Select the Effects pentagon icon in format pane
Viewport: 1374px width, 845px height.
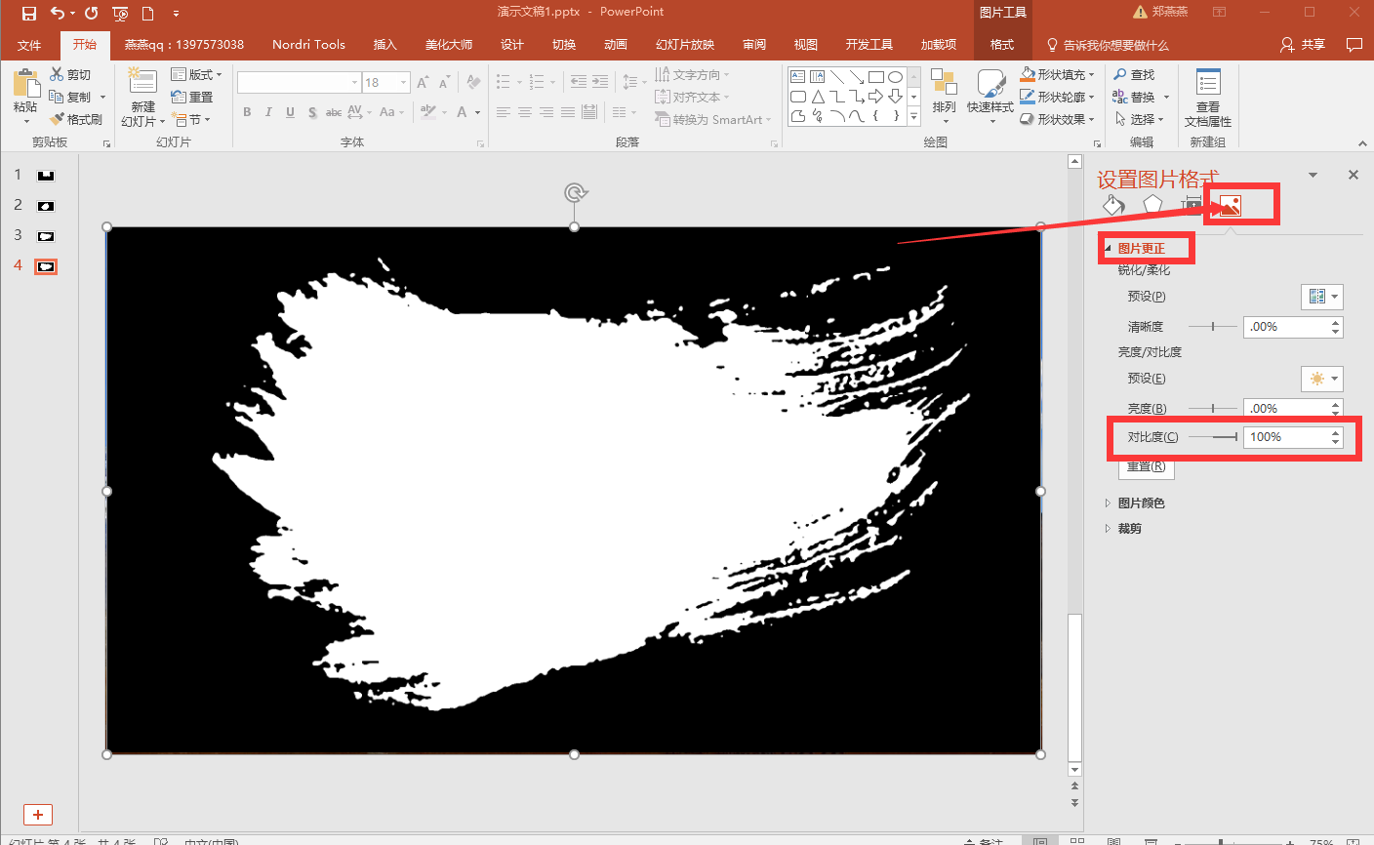point(1152,205)
